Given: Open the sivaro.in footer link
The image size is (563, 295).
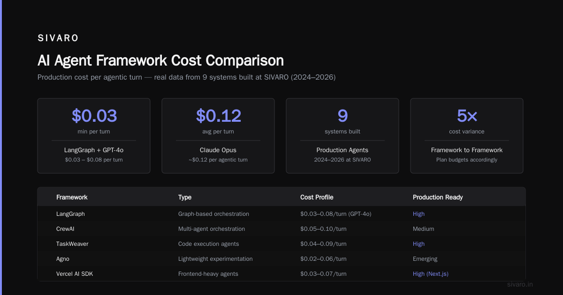Looking at the screenshot, I should click(520, 284).
